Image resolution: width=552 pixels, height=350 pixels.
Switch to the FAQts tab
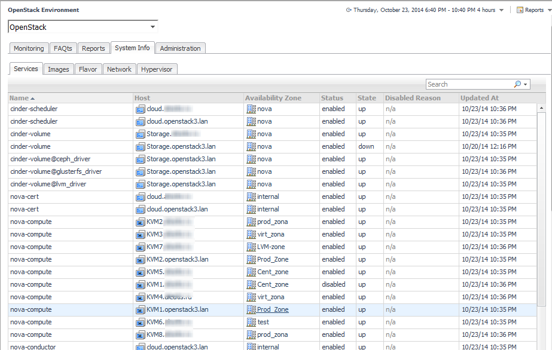[63, 48]
